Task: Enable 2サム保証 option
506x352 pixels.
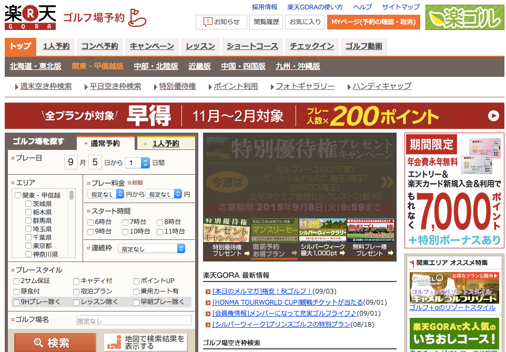Action: (x=16, y=281)
